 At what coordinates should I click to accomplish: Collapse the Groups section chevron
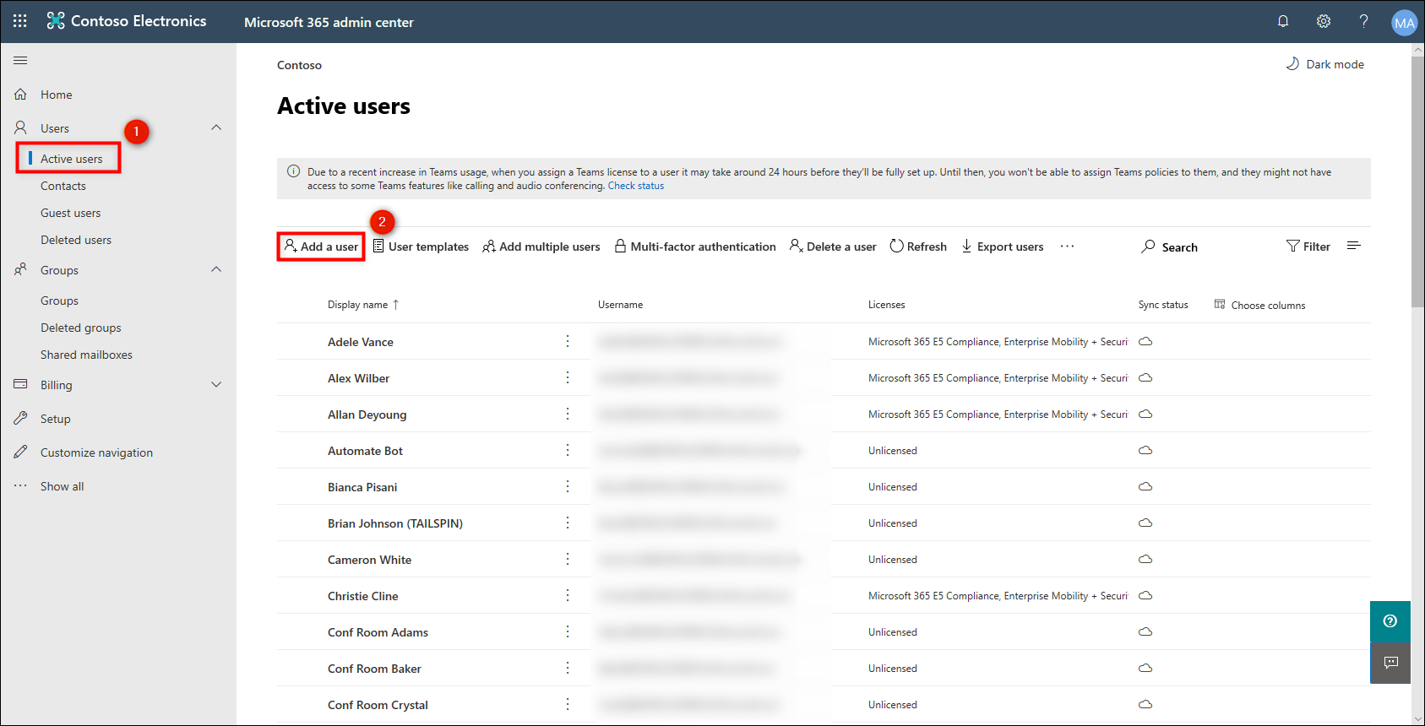coord(216,269)
